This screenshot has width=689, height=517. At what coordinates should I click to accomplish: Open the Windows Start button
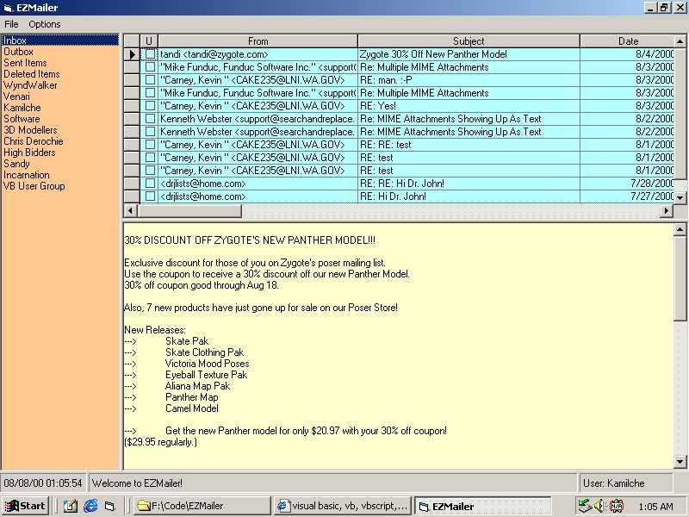click(x=26, y=506)
